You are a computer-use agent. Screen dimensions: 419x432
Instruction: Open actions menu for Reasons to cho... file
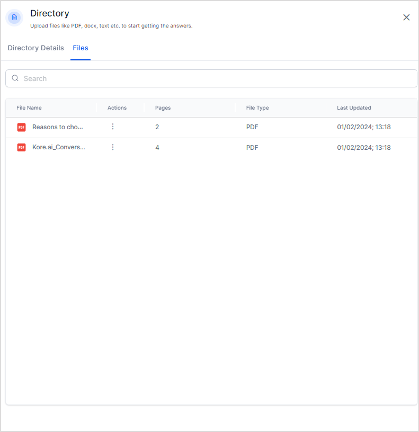point(112,127)
